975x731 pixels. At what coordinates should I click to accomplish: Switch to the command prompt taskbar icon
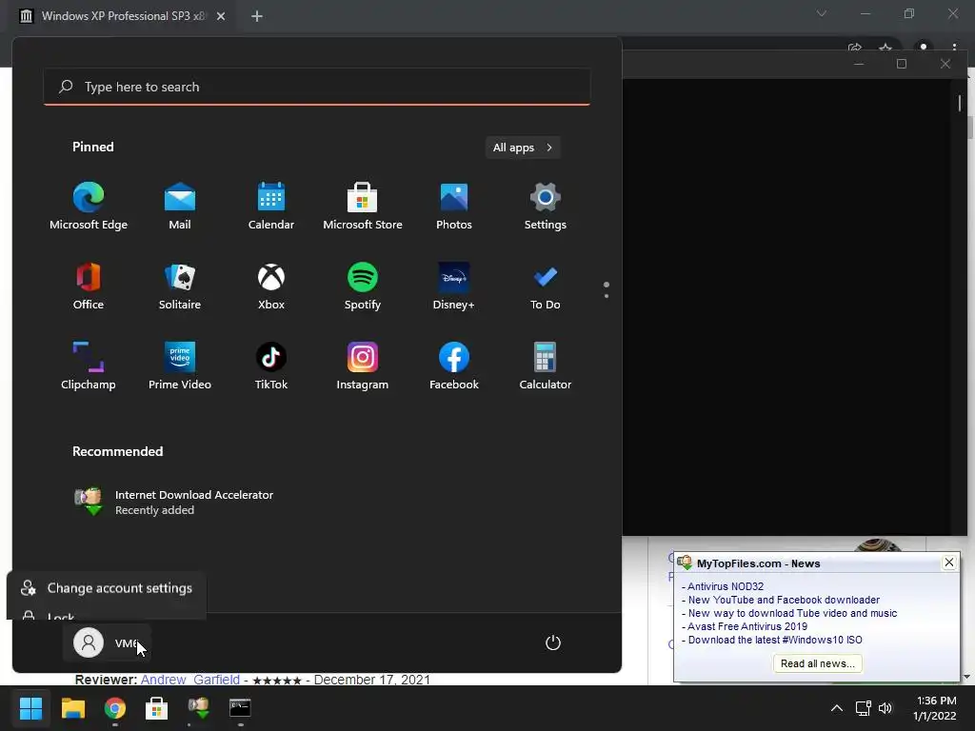click(240, 708)
